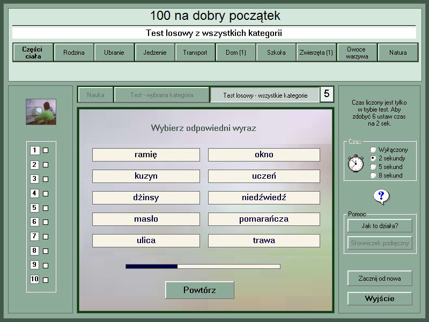429x322 pixels.
Task: Switch to Test - wybrana kategoria tab
Action: [x=161, y=95]
